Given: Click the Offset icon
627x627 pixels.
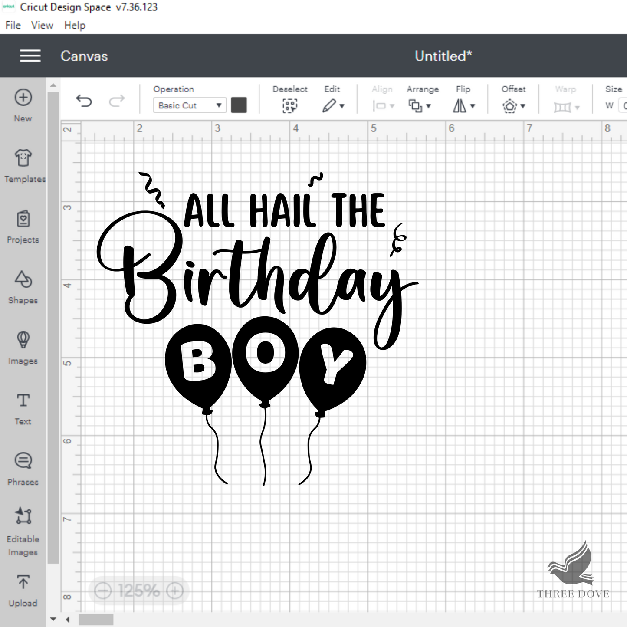Looking at the screenshot, I should (x=510, y=106).
